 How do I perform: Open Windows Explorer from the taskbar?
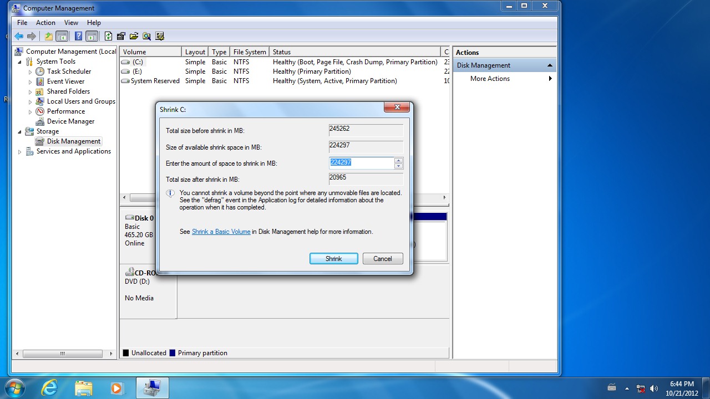click(83, 388)
